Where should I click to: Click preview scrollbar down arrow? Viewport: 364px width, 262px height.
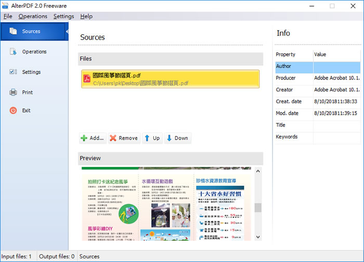258,237
